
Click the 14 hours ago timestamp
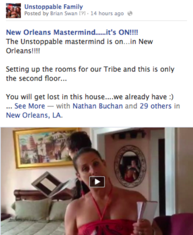(107, 13)
